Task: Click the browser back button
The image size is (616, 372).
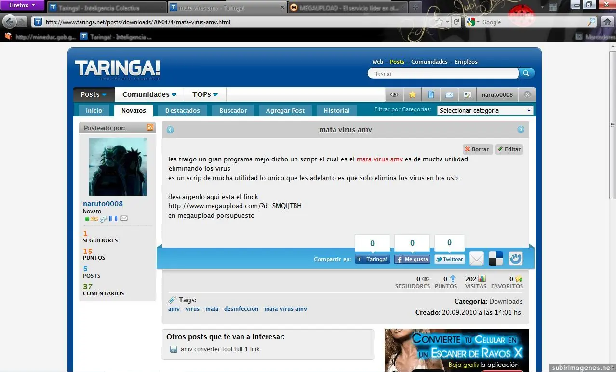Action: coord(9,21)
